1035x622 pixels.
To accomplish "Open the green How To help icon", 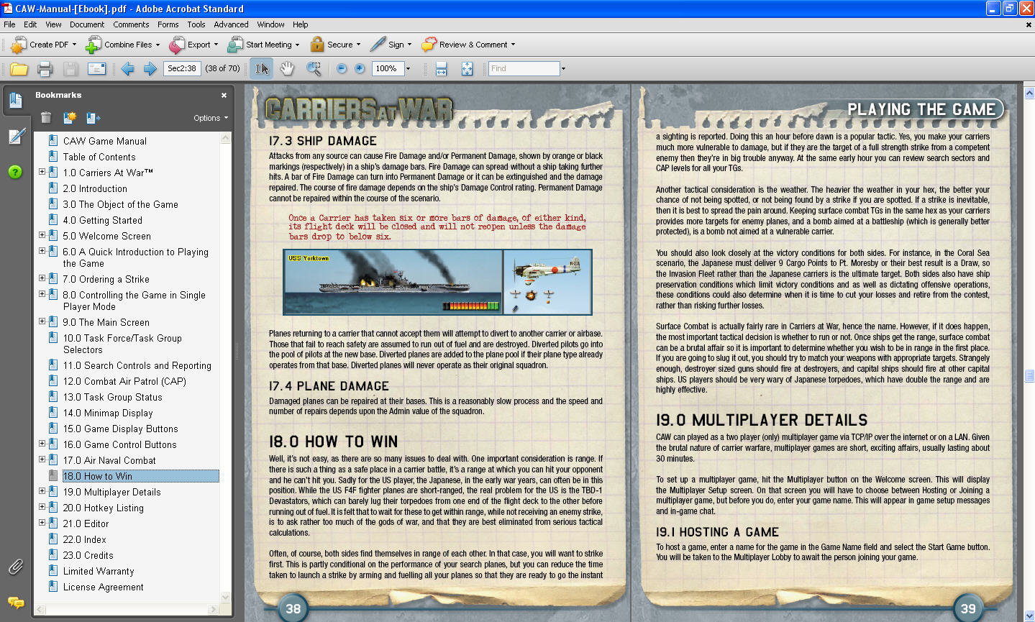I will [x=15, y=172].
